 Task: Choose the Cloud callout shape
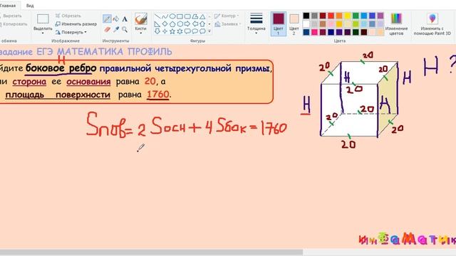click(x=202, y=31)
